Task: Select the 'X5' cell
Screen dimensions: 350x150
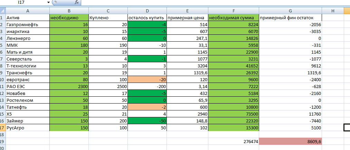Action: [x=27, y=114]
